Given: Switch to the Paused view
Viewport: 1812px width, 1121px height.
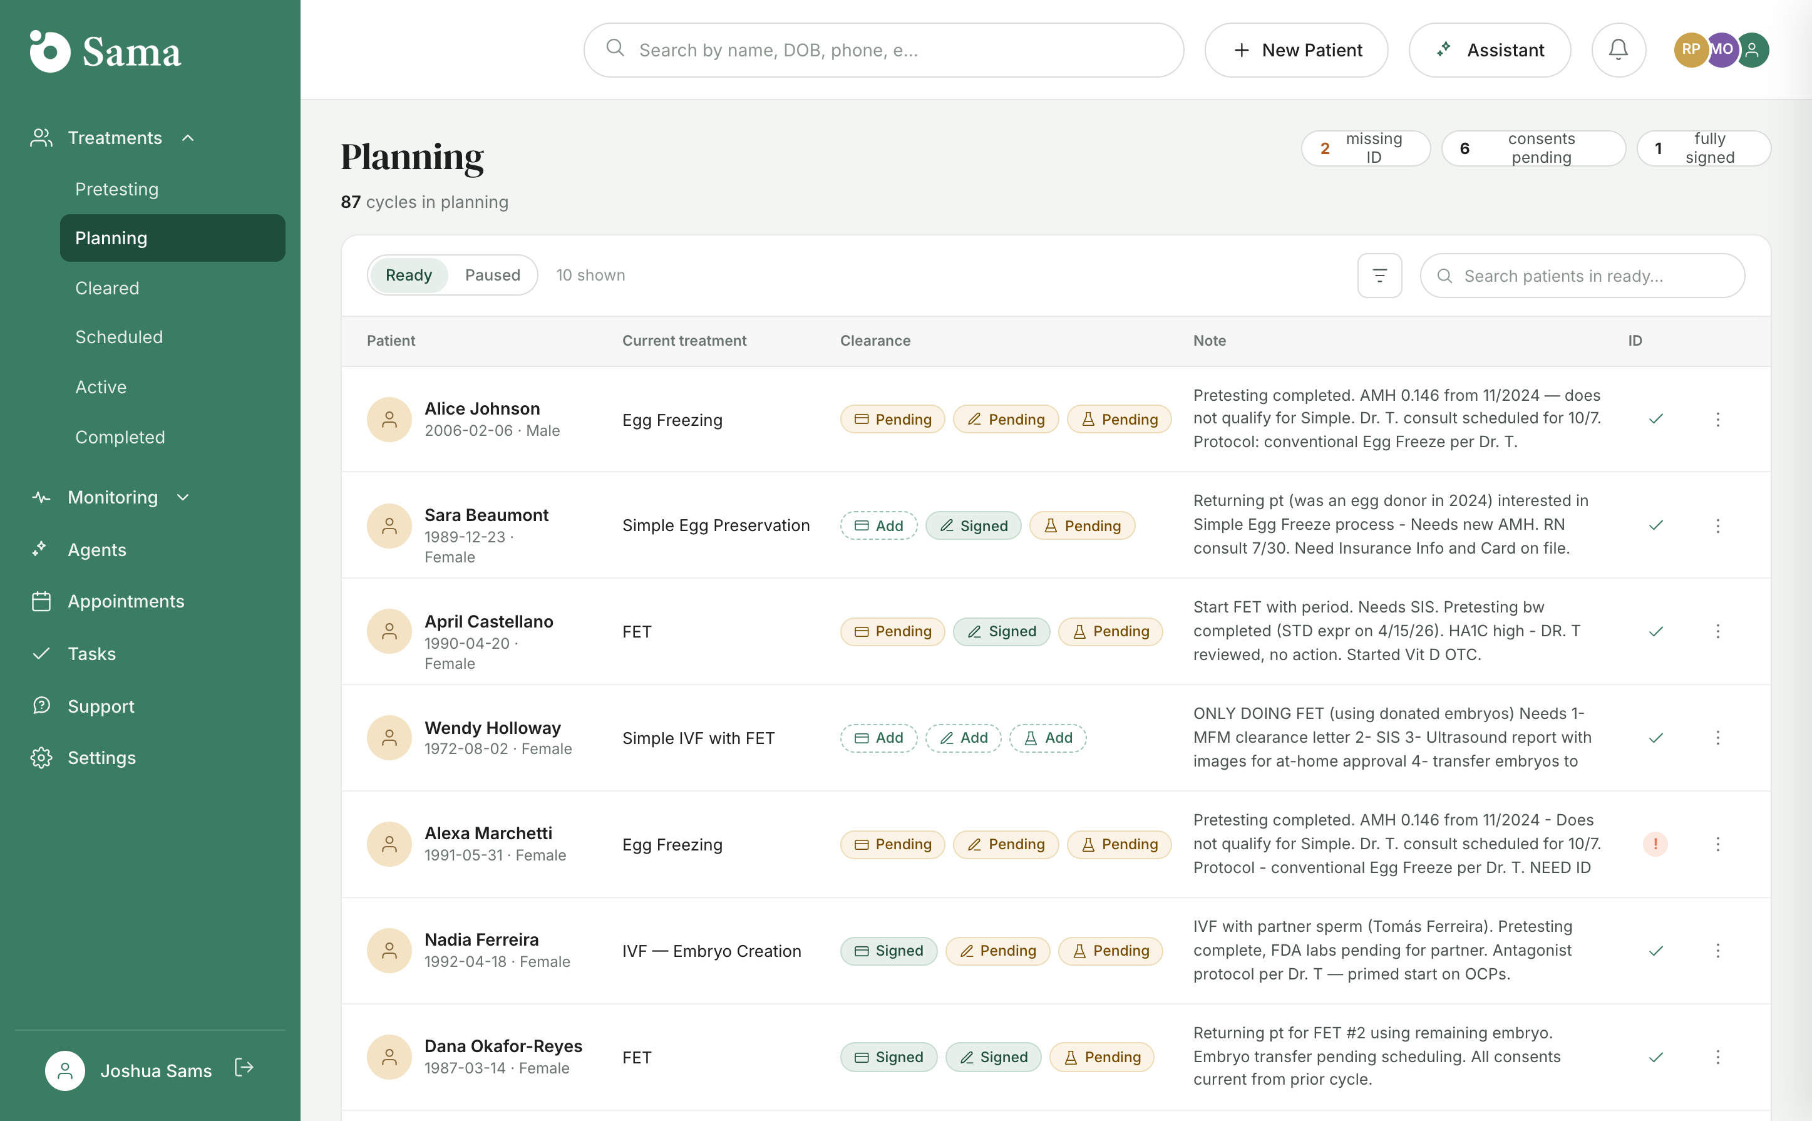Looking at the screenshot, I should pyautogui.click(x=492, y=275).
